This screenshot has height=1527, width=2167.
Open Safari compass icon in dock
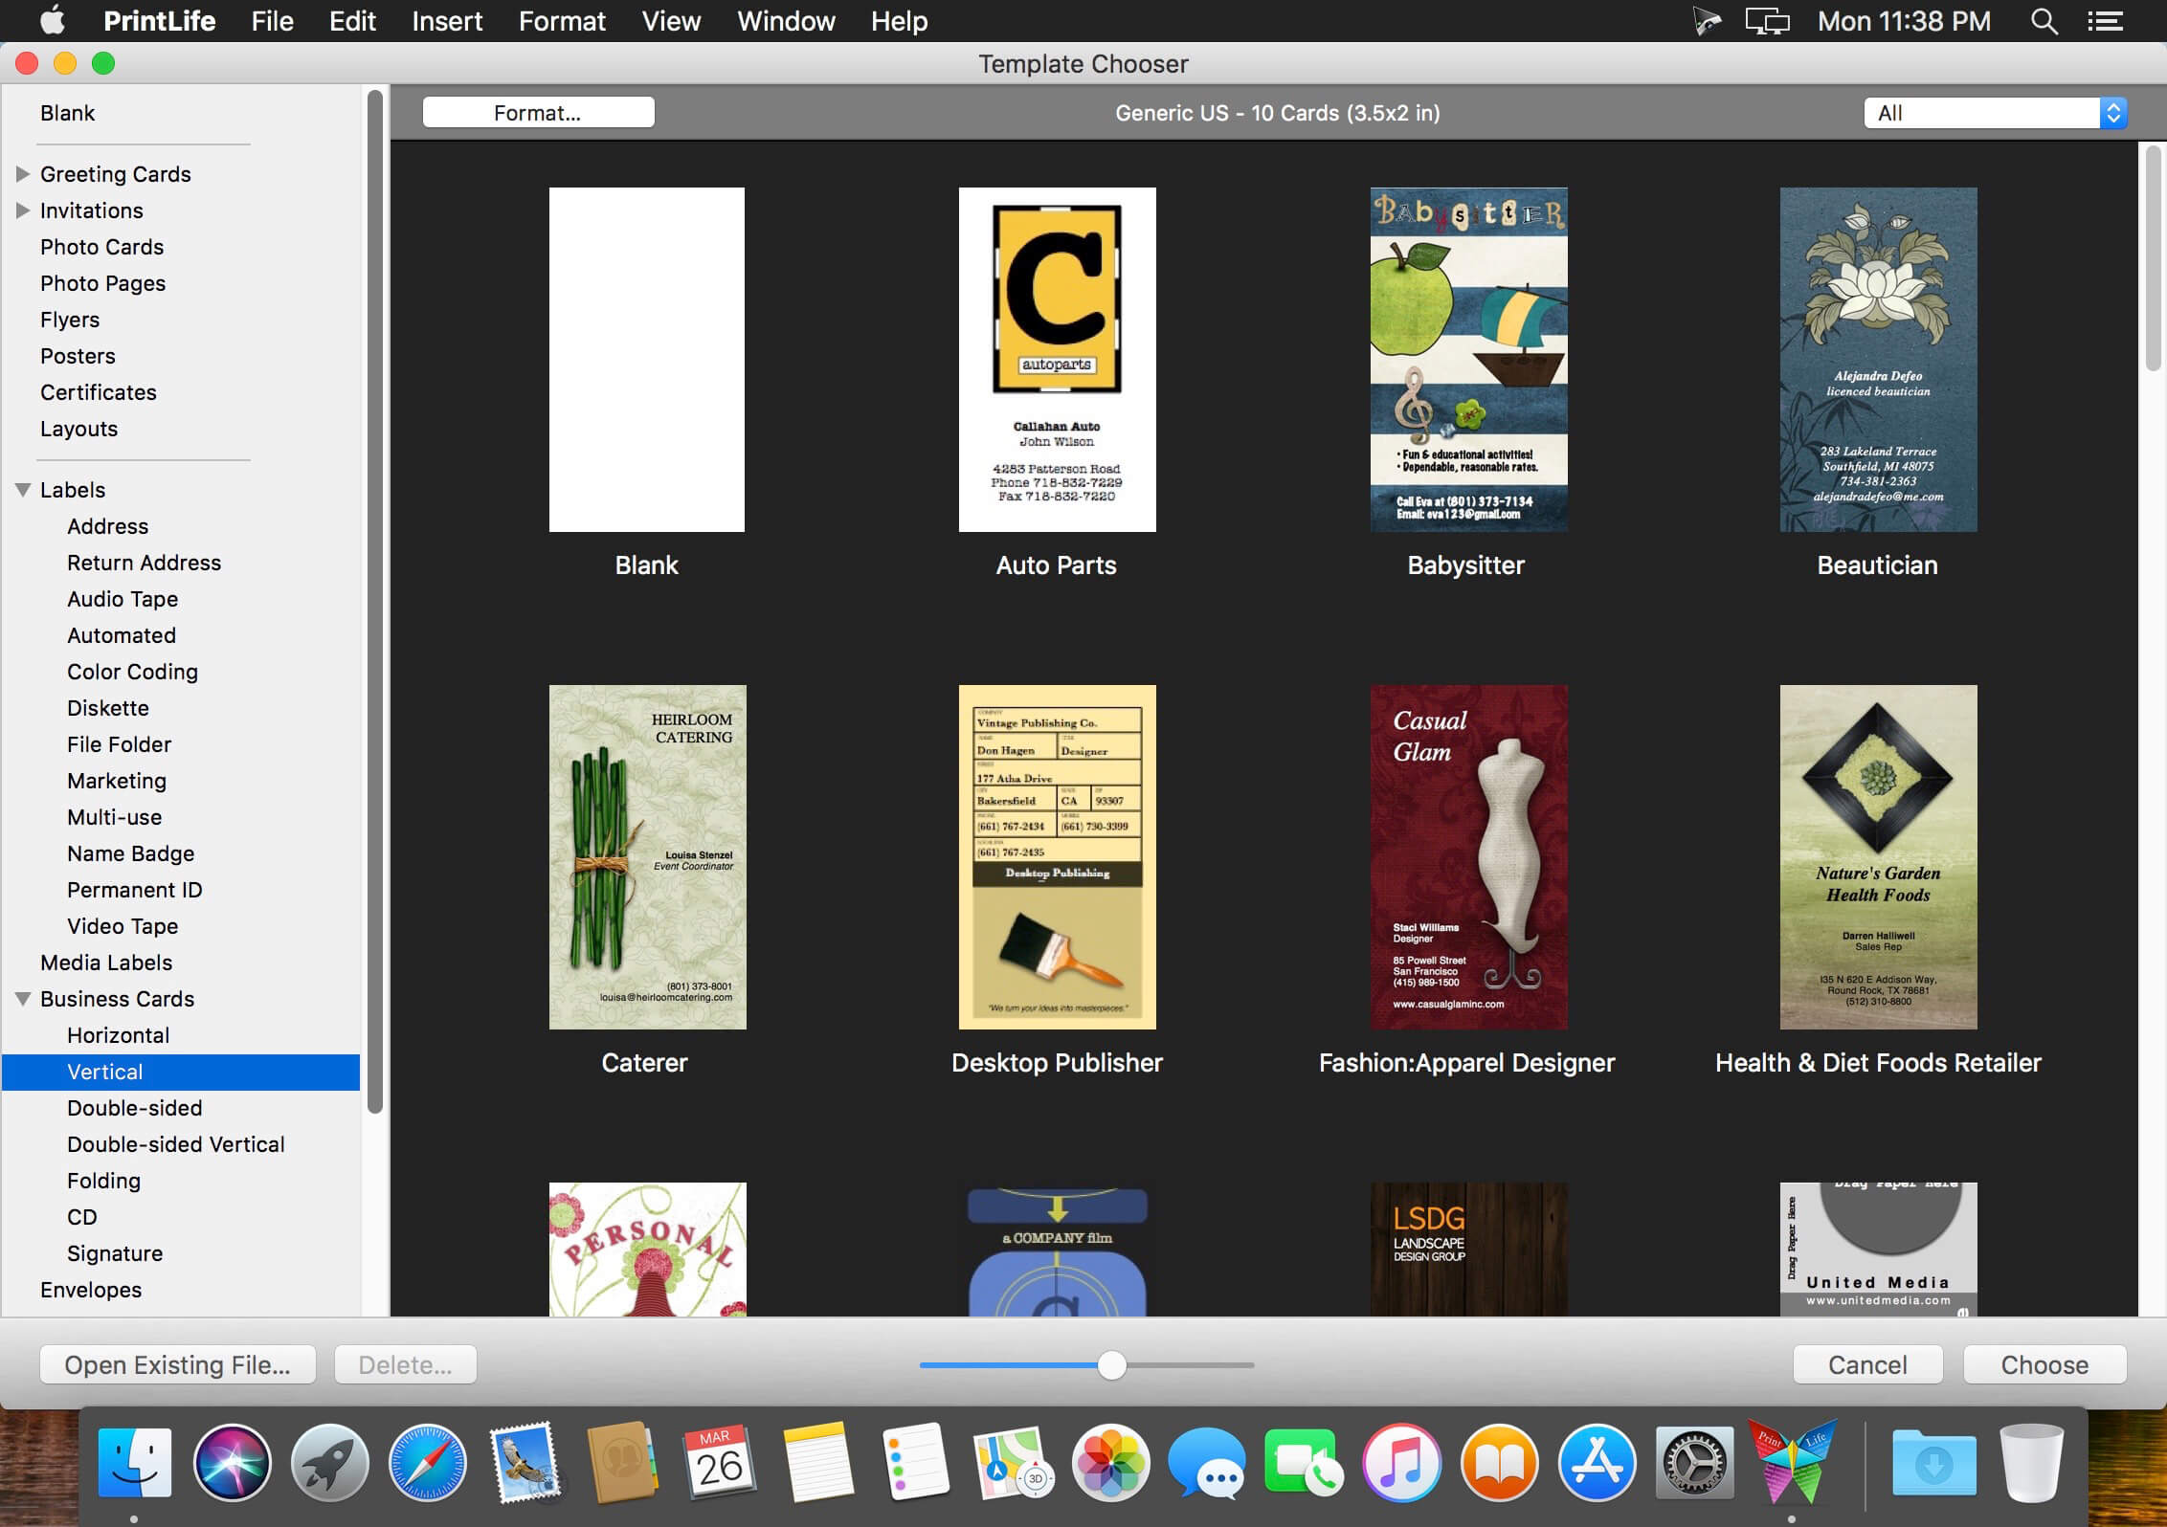coord(428,1461)
